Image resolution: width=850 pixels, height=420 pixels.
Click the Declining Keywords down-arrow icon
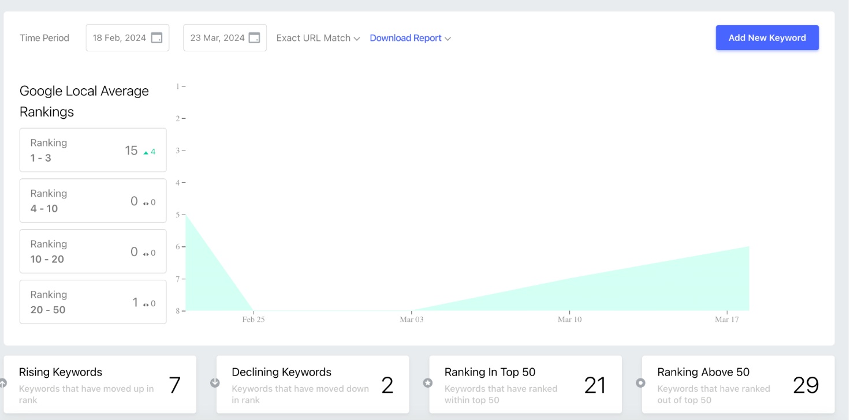pyautogui.click(x=215, y=382)
